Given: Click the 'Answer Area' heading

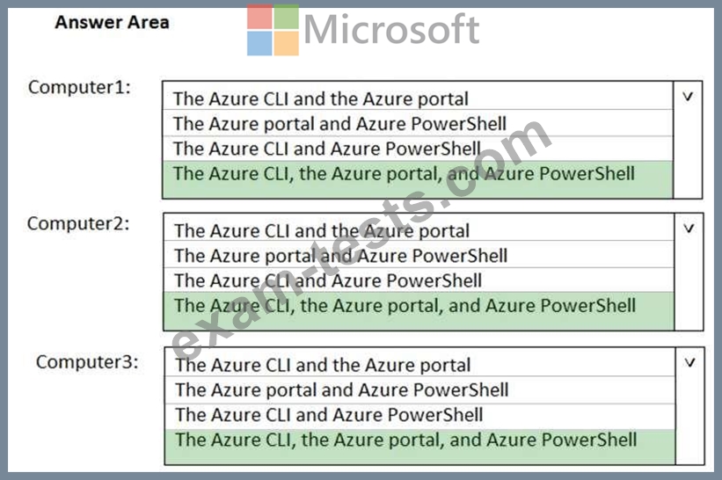Looking at the screenshot, I should 112,22.
